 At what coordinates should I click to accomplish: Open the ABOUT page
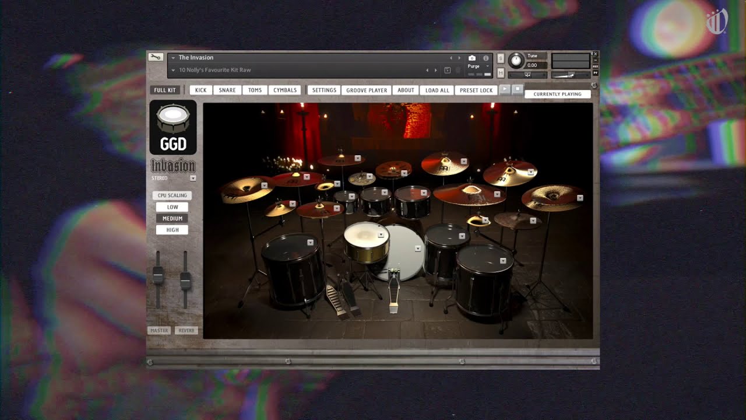tap(406, 90)
